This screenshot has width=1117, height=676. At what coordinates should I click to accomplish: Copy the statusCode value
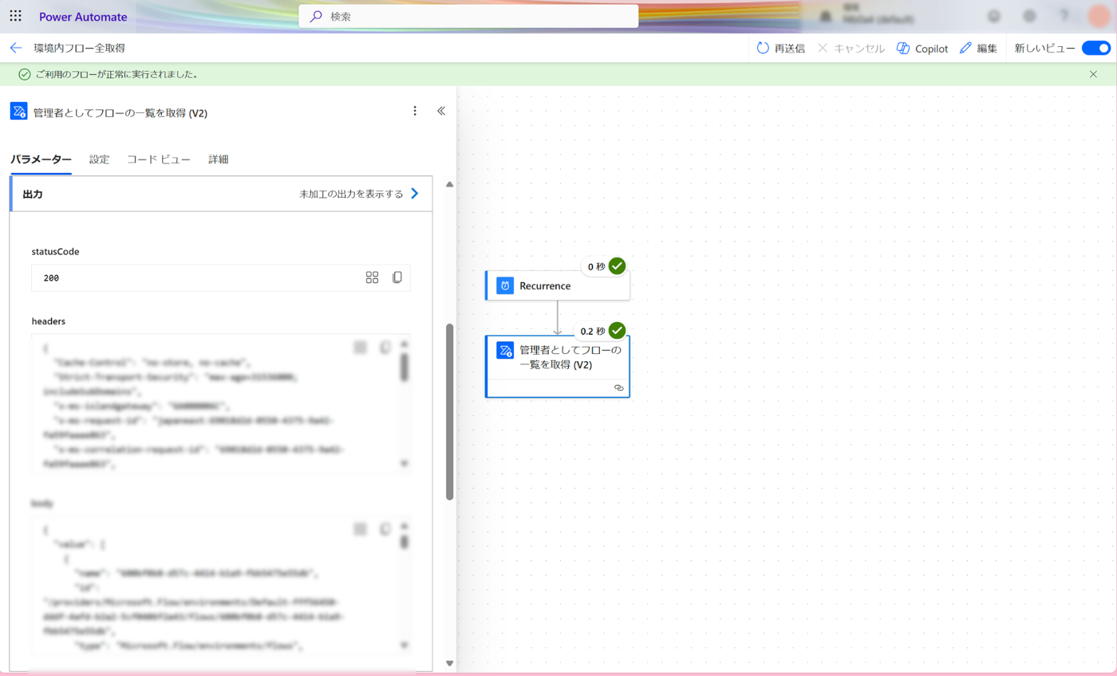(x=397, y=277)
